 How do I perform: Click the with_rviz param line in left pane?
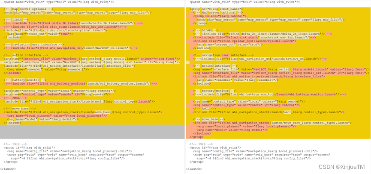click(x=59, y=2)
